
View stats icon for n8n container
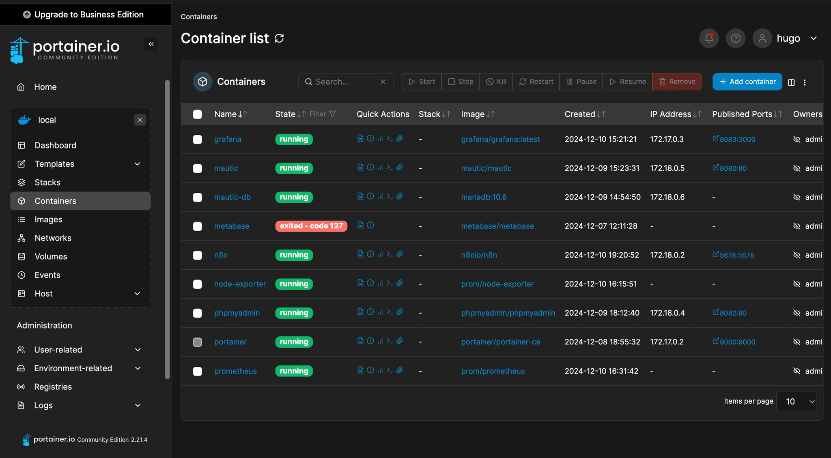click(x=380, y=254)
